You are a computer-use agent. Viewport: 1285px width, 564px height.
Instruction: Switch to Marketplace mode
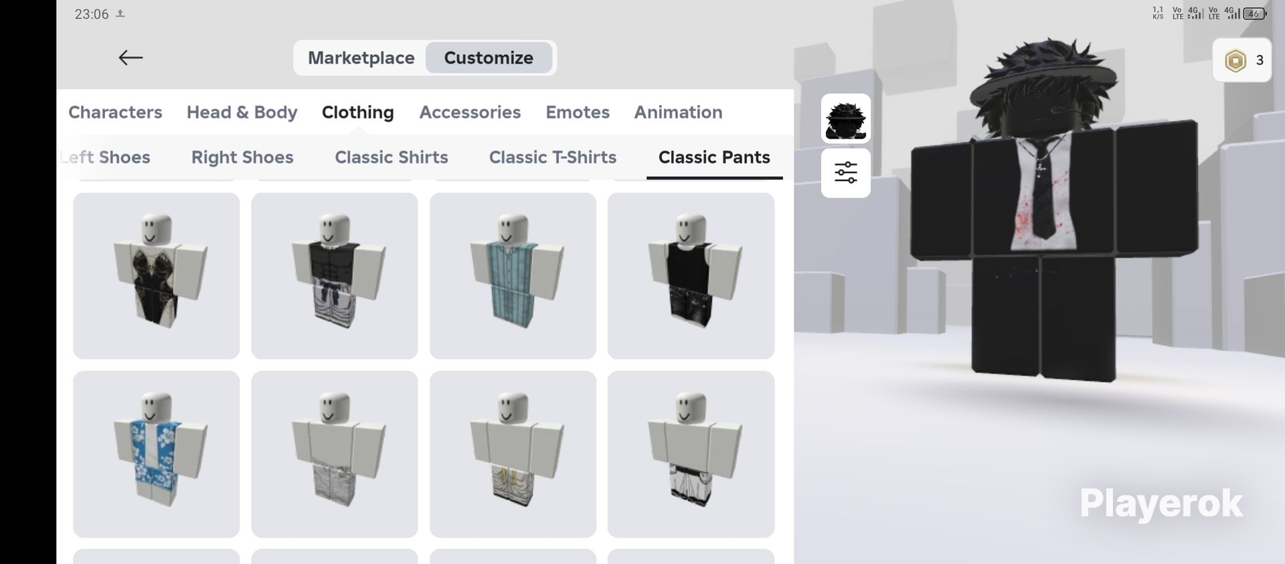coord(361,58)
